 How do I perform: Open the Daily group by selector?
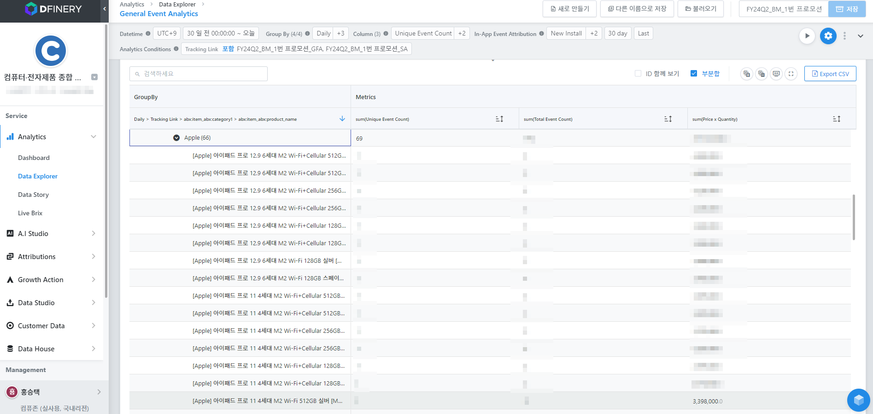point(323,34)
